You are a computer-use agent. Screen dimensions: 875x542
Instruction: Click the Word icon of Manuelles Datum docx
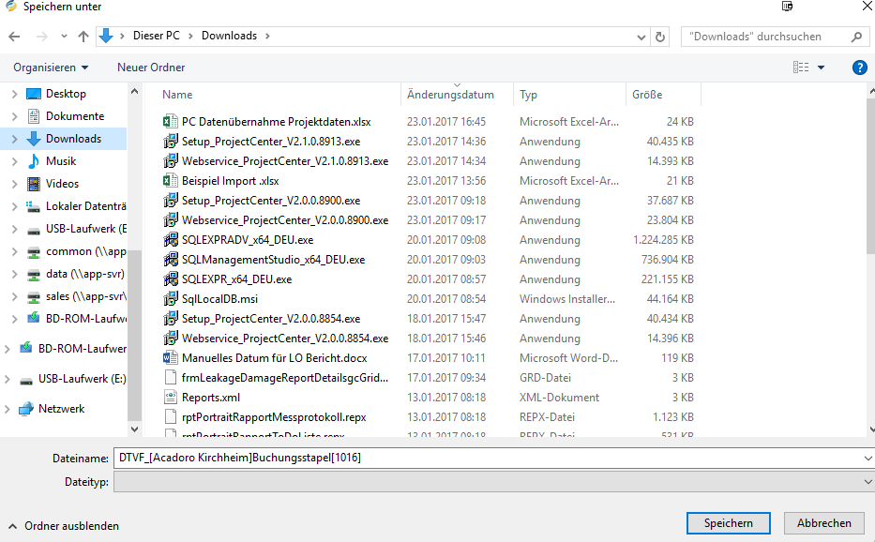(x=171, y=358)
